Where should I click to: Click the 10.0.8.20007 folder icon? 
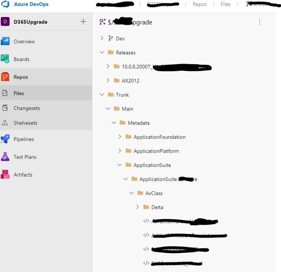pos(116,66)
